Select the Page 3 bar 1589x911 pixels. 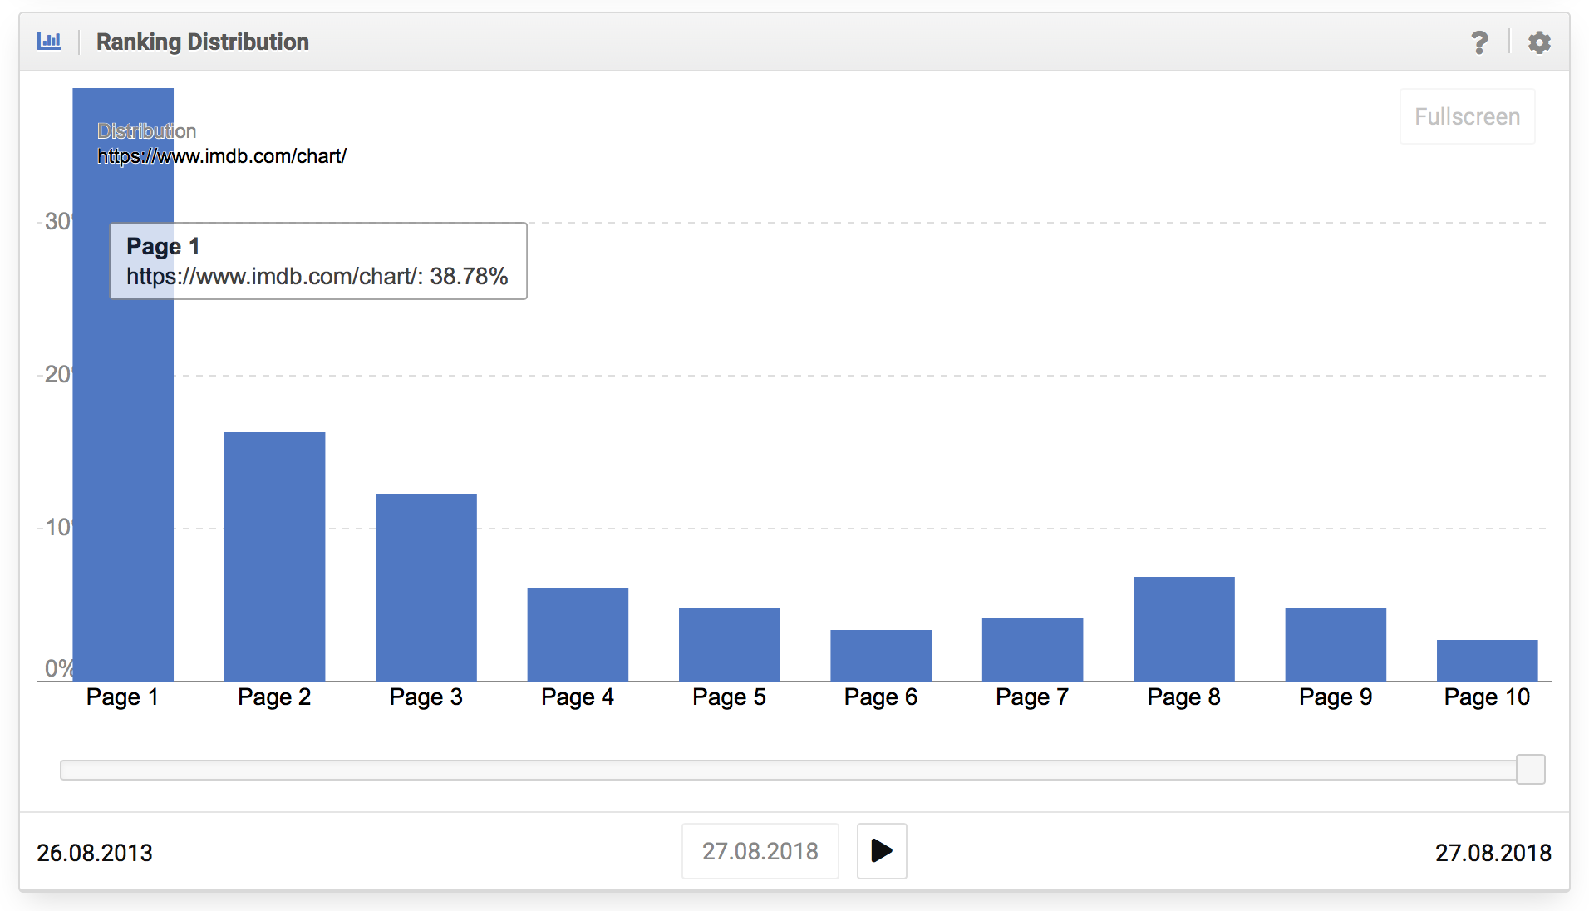click(426, 587)
